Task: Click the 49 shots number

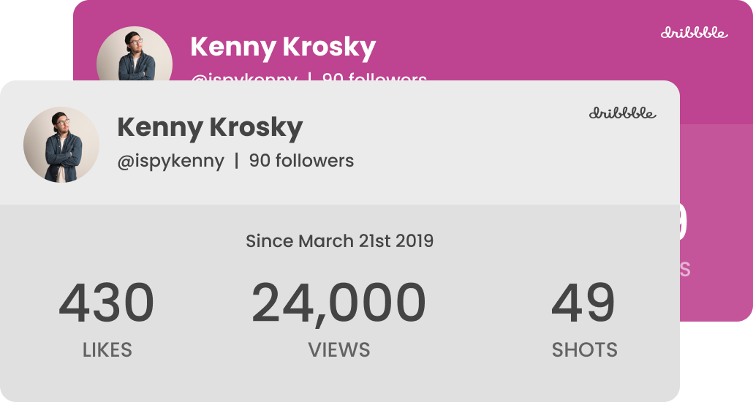Action: click(x=583, y=303)
